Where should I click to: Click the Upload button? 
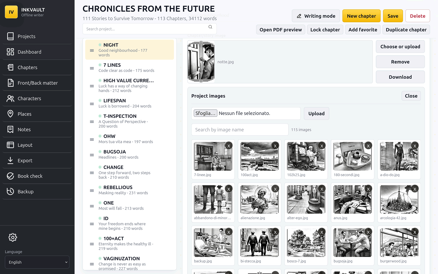pyautogui.click(x=316, y=113)
